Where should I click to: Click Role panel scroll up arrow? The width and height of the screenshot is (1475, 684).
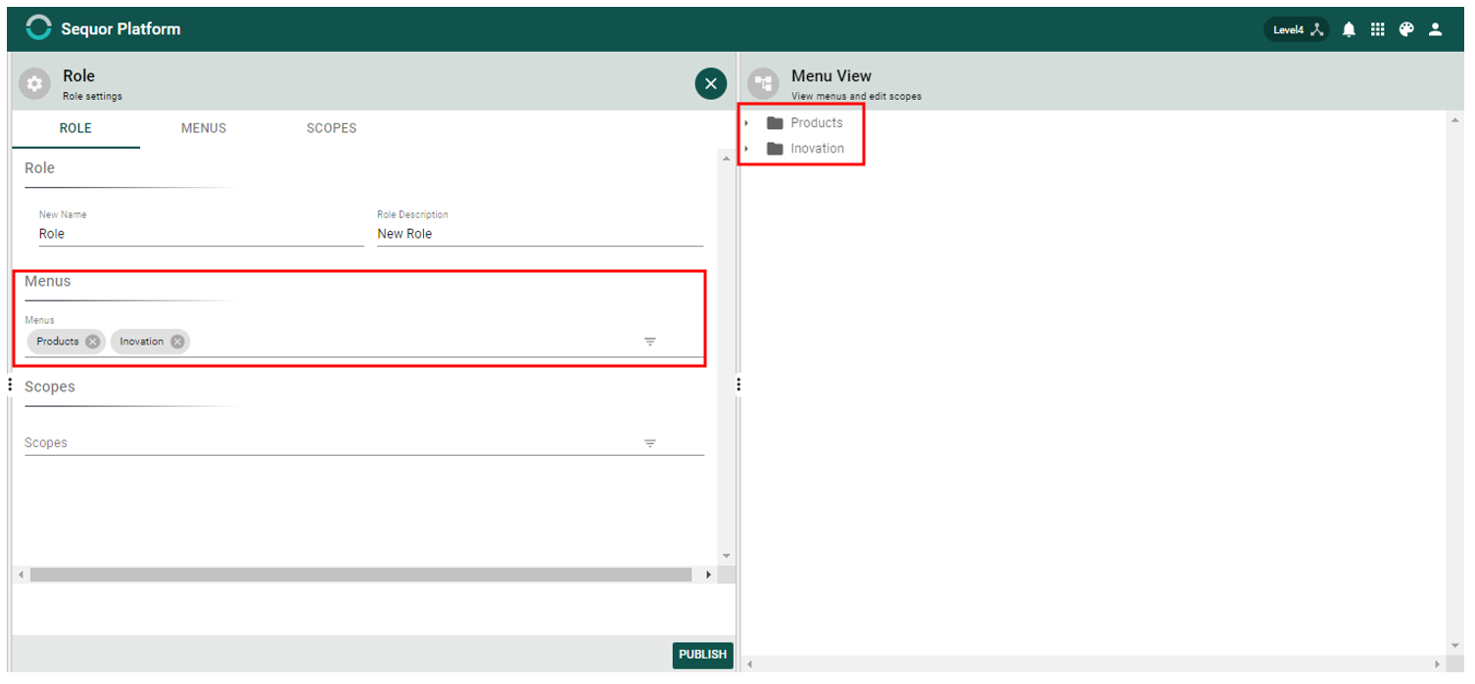[x=726, y=159]
